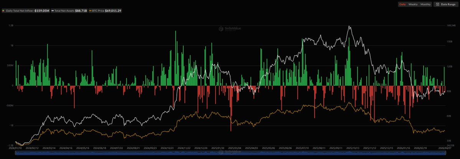Viewport: 460px width, 159px height.
Task: Switch chart to Weekly view
Action: (x=413, y=4)
